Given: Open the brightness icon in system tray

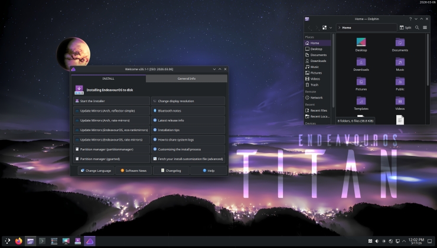Looking at the screenshot, I should pos(384,241).
